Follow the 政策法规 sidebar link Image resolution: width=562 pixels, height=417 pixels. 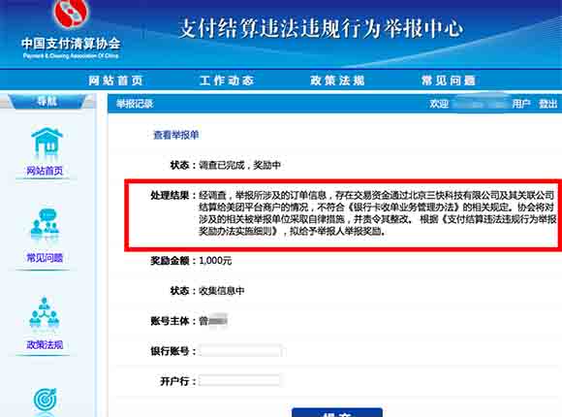pos(45,345)
